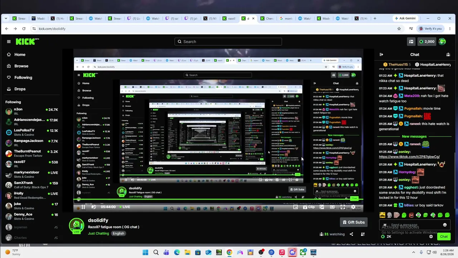Open the emoji picker in the message box
The width and height of the screenshot is (458, 258).
(x=445, y=225)
